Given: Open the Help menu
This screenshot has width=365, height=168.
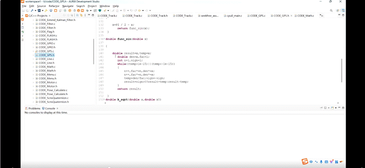Looking at the screenshot, I should click(x=116, y=6).
